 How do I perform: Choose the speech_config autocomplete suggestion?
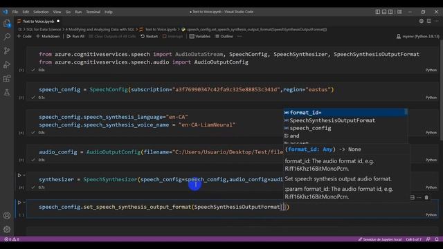click(343, 128)
